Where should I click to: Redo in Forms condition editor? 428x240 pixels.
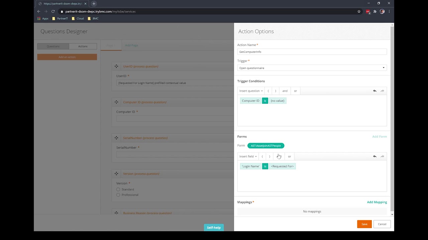382,156
